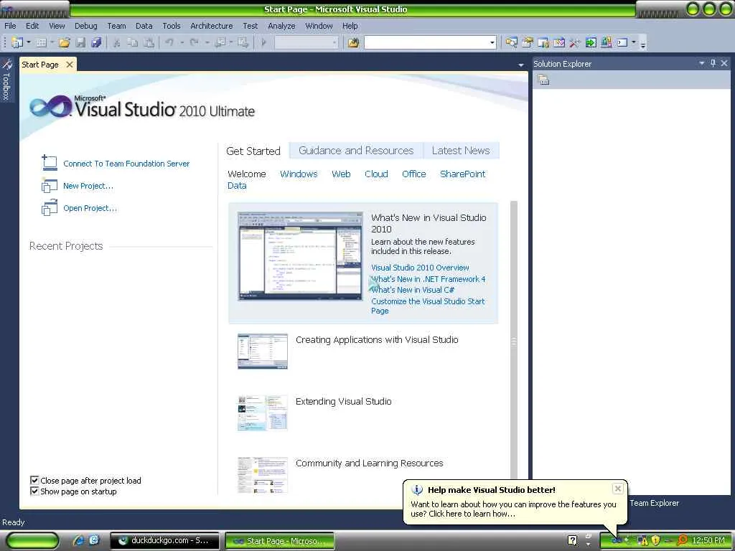Select the SharePoint category link
Screen dimensions: 735x551
pyautogui.click(x=463, y=174)
